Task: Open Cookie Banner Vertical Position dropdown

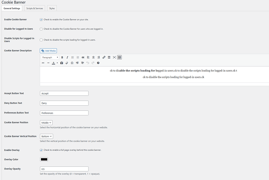Action: pos(46,136)
